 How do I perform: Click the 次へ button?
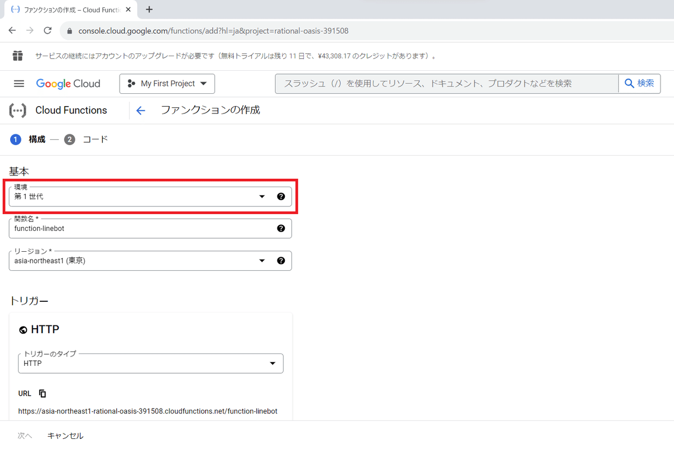25,436
